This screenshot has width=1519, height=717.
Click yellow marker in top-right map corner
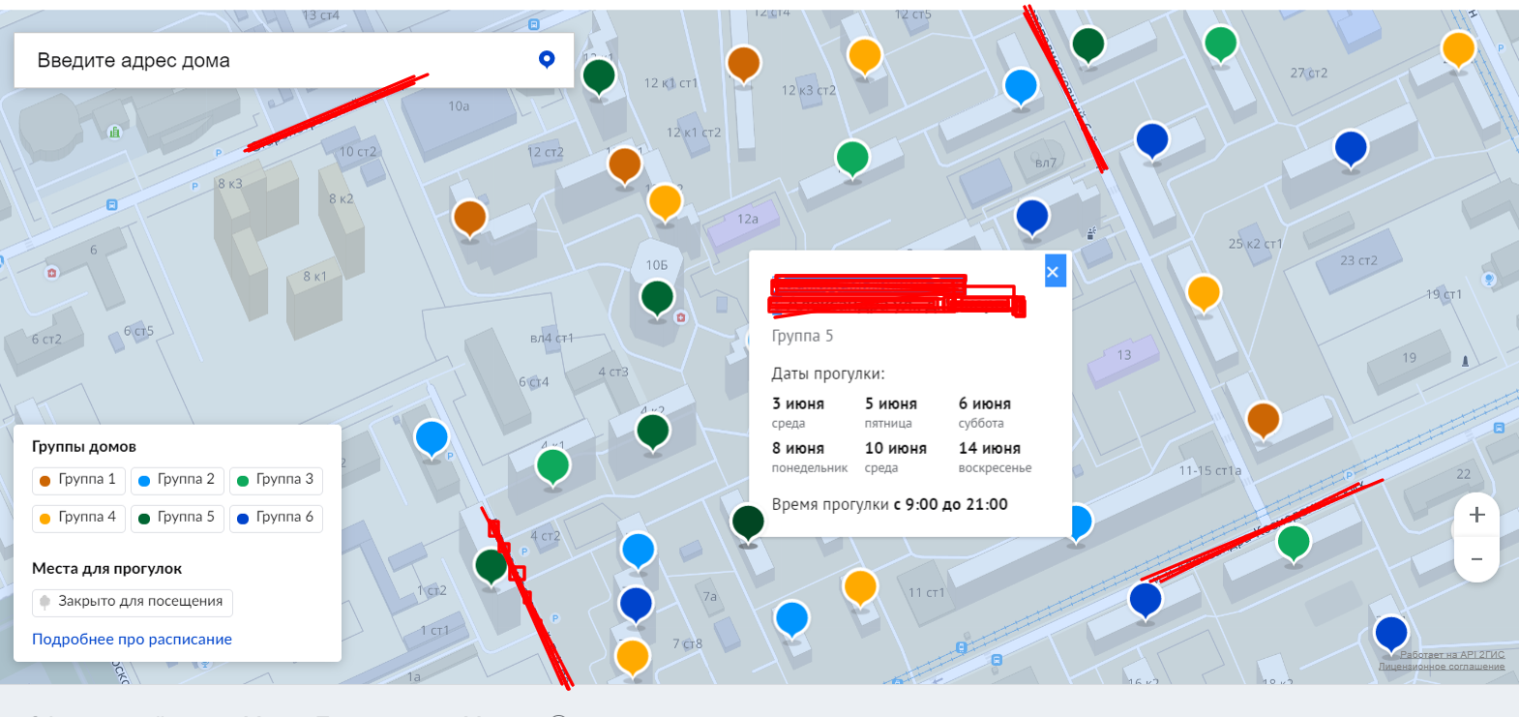[1458, 47]
